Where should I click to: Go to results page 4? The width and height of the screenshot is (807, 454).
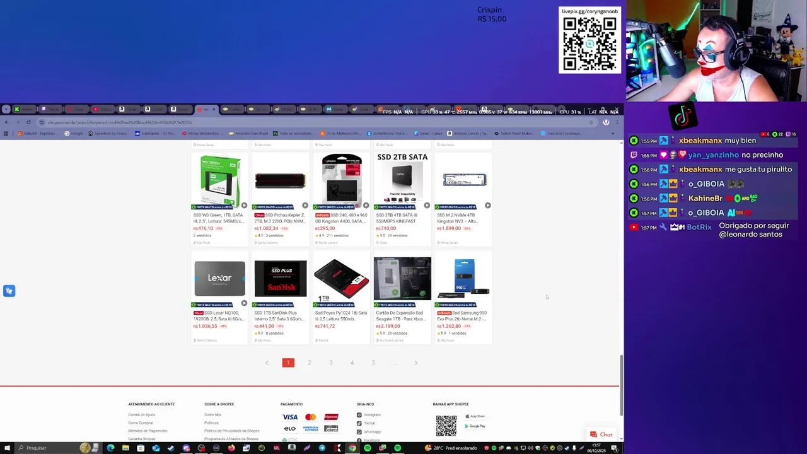click(x=352, y=363)
